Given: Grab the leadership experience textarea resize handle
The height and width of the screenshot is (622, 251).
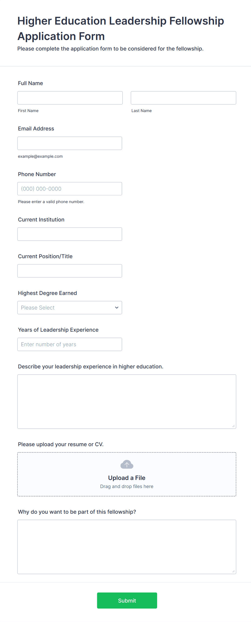Looking at the screenshot, I should (233, 426).
